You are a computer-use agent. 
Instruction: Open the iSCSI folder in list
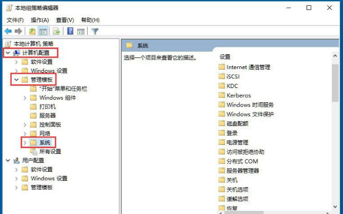point(229,76)
